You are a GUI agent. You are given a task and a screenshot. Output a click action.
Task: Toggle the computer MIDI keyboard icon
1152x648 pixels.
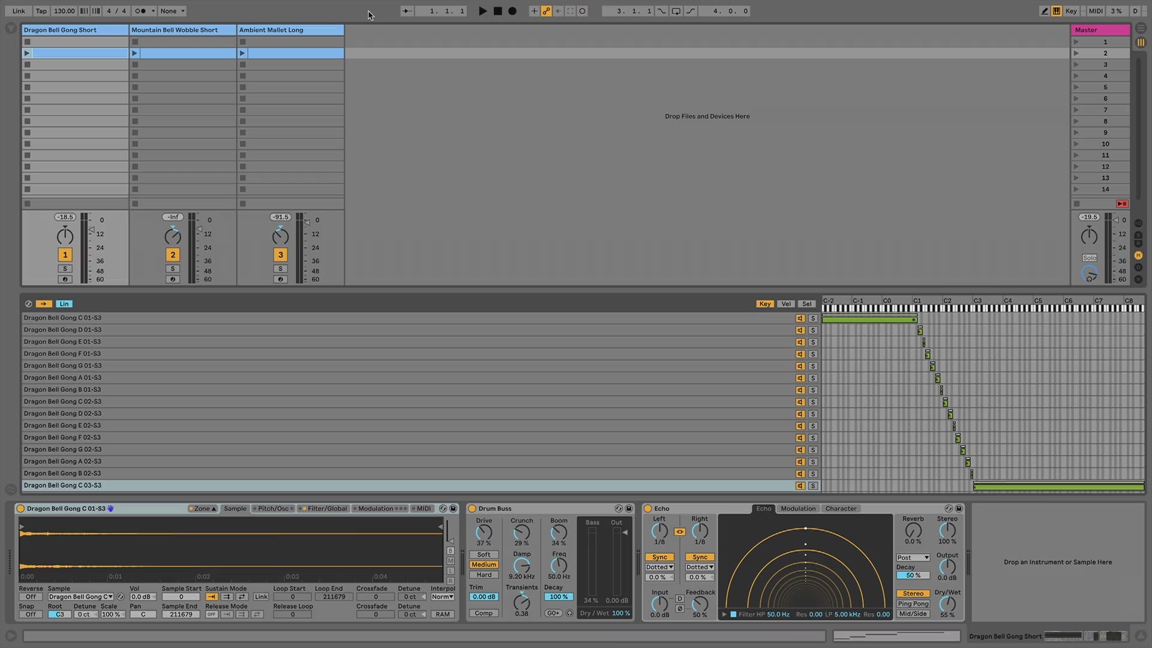(x=1057, y=11)
